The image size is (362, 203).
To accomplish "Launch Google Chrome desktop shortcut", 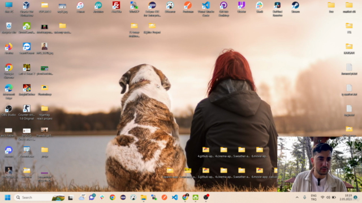I will click(x=9, y=70).
